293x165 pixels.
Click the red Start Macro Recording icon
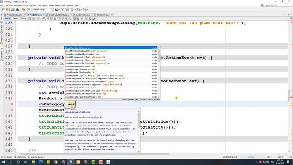pyautogui.click(x=82, y=18)
